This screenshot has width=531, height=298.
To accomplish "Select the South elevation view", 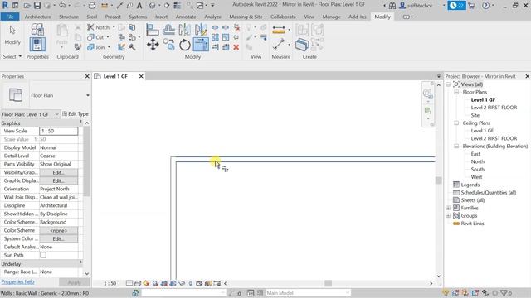I will pyautogui.click(x=478, y=169).
